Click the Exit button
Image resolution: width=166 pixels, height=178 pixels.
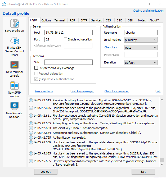(143, 172)
